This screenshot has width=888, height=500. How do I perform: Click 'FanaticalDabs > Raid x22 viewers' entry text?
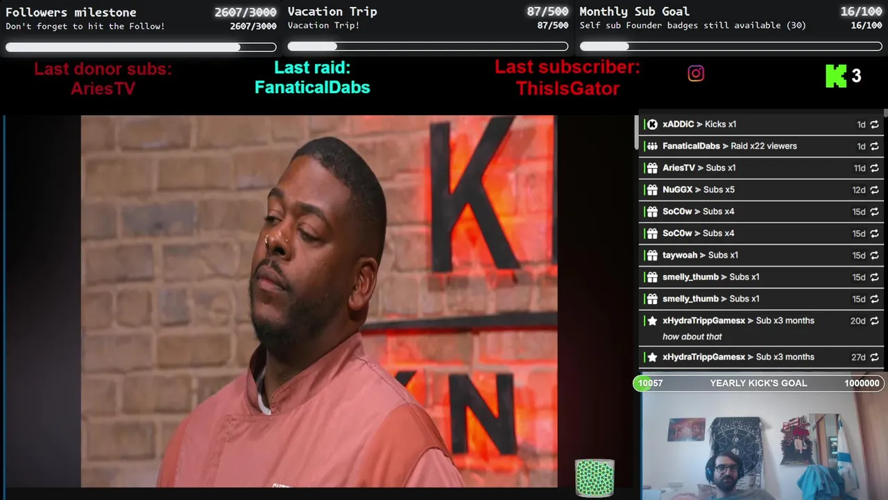click(730, 146)
